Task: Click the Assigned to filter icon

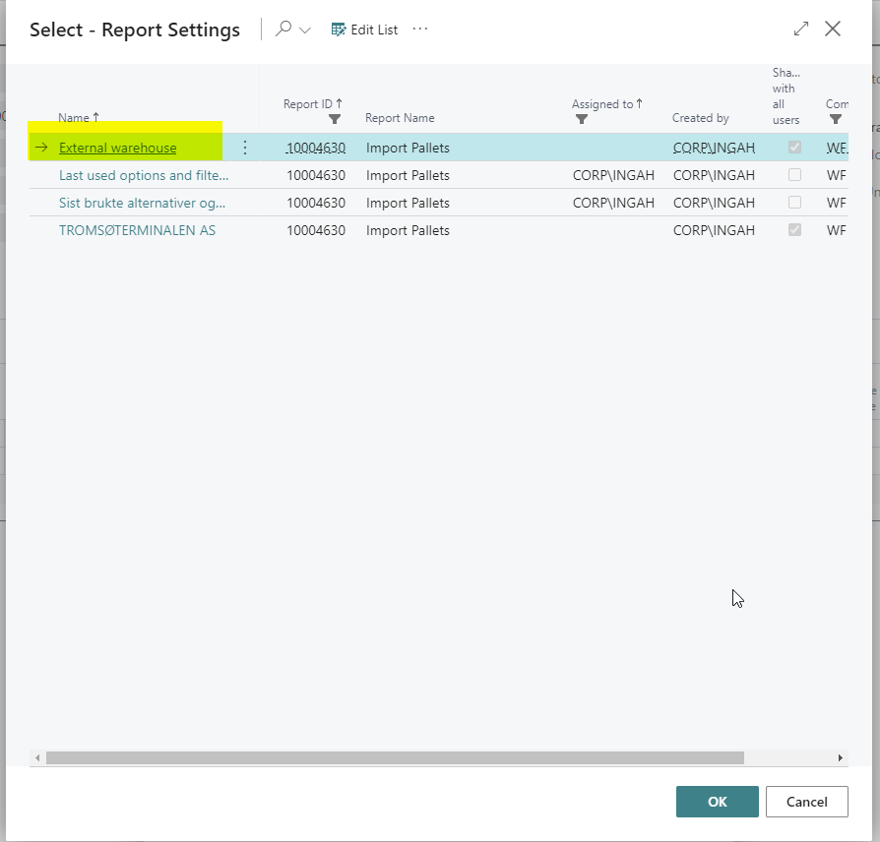Action: click(581, 119)
